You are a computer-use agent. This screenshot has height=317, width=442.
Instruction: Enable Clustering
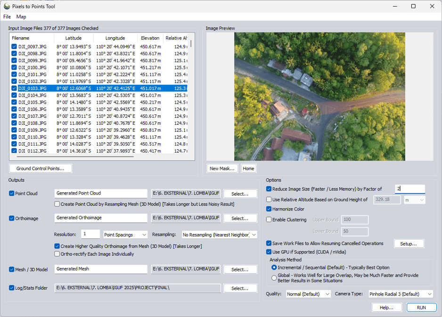[269, 219]
